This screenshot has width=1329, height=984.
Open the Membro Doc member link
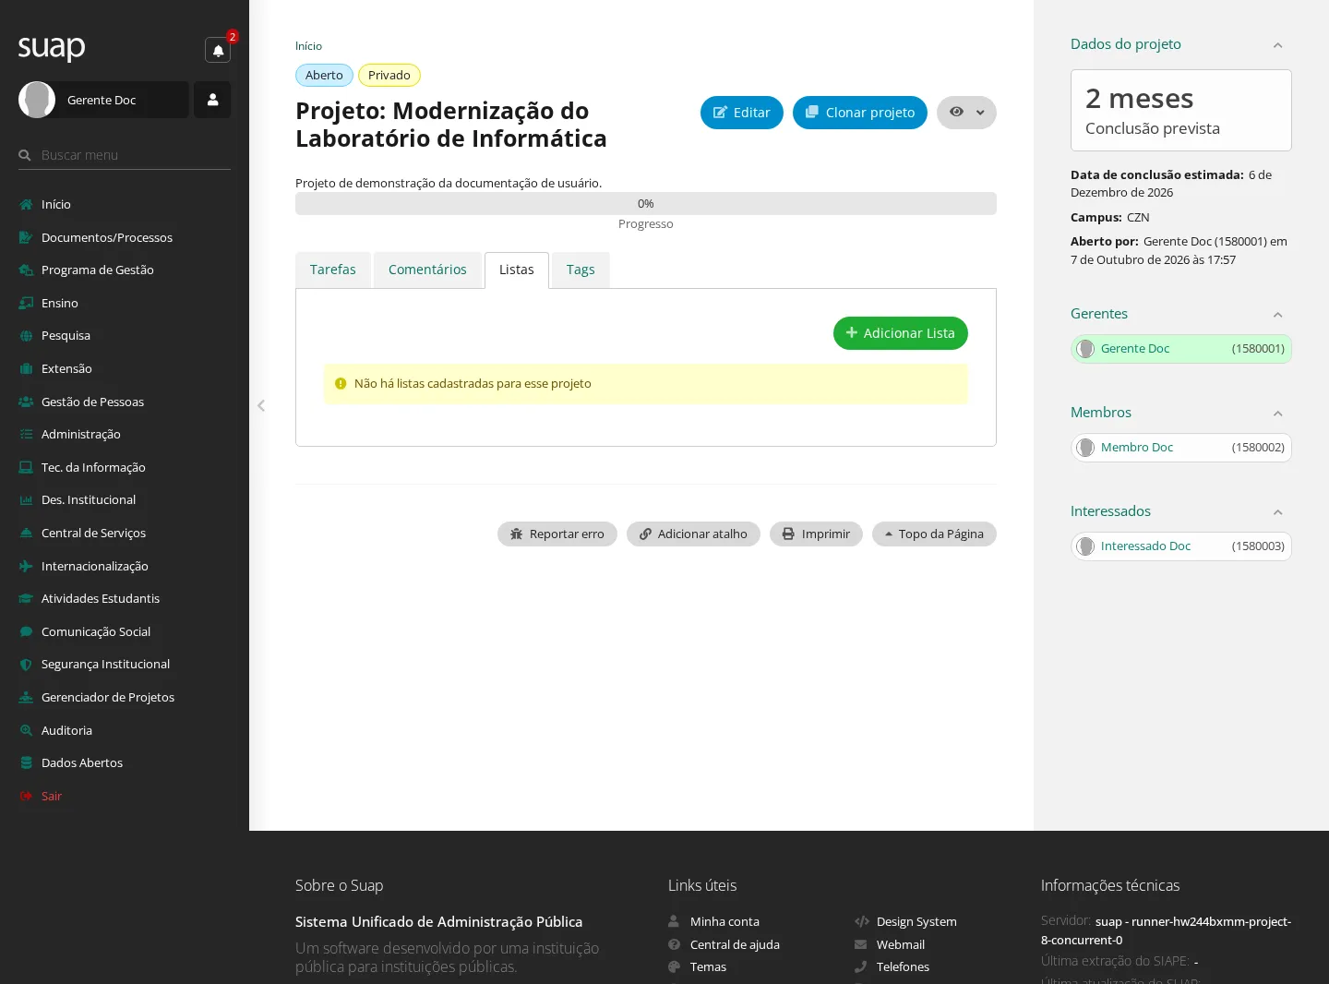[x=1137, y=448]
